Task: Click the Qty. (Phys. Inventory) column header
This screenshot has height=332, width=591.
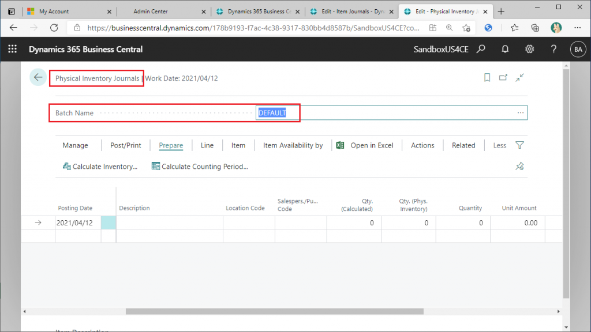Action: pyautogui.click(x=413, y=205)
